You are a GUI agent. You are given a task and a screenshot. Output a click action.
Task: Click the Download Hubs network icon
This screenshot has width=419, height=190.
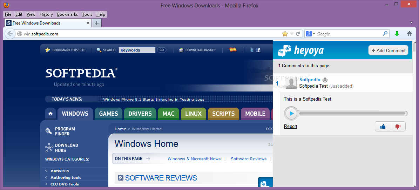coord(49,148)
